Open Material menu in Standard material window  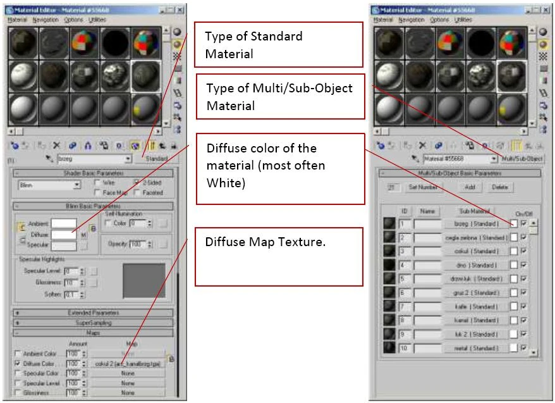(x=17, y=20)
